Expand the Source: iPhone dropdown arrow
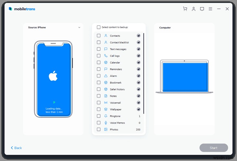This screenshot has height=161, width=237. 79,27
